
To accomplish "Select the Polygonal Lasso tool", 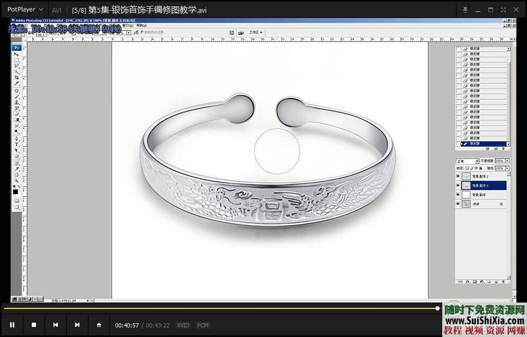I will pos(16,66).
